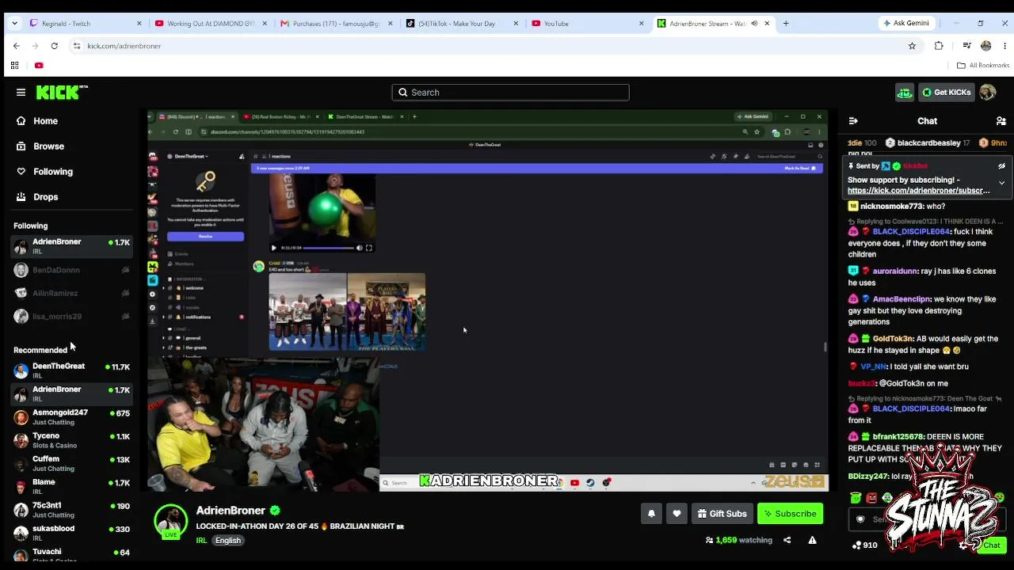Open sukasblood recommended channel
Image resolution: width=1014 pixels, height=570 pixels.
click(71, 533)
